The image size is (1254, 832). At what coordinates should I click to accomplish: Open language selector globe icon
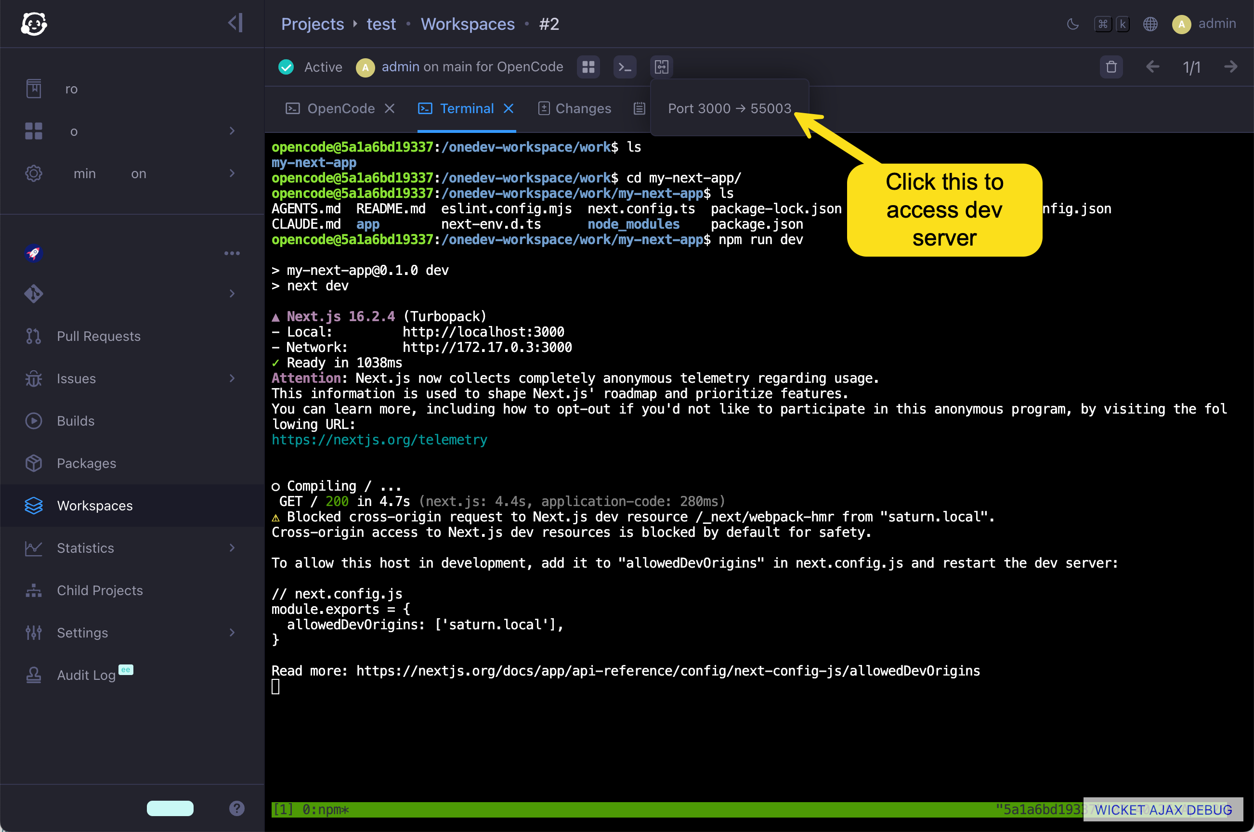1150,24
